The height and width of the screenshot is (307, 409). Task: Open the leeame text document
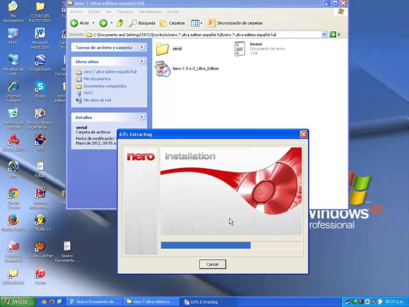[240, 49]
